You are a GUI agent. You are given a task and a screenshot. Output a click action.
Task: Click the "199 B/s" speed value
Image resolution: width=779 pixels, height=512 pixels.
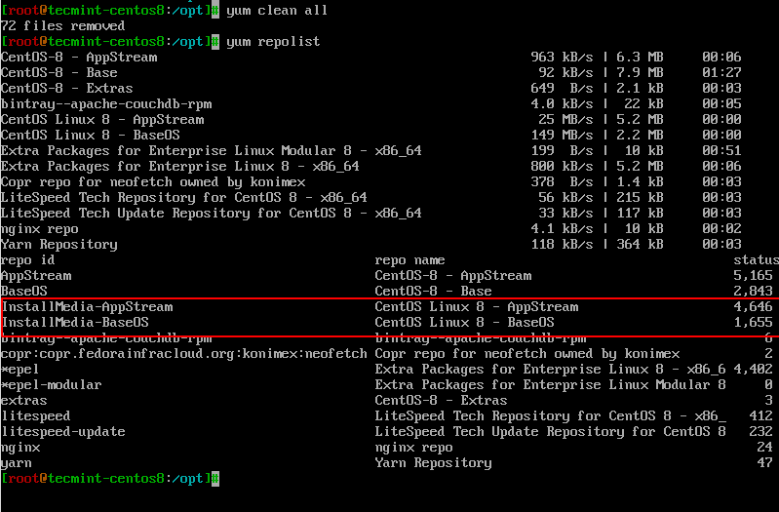(x=562, y=150)
